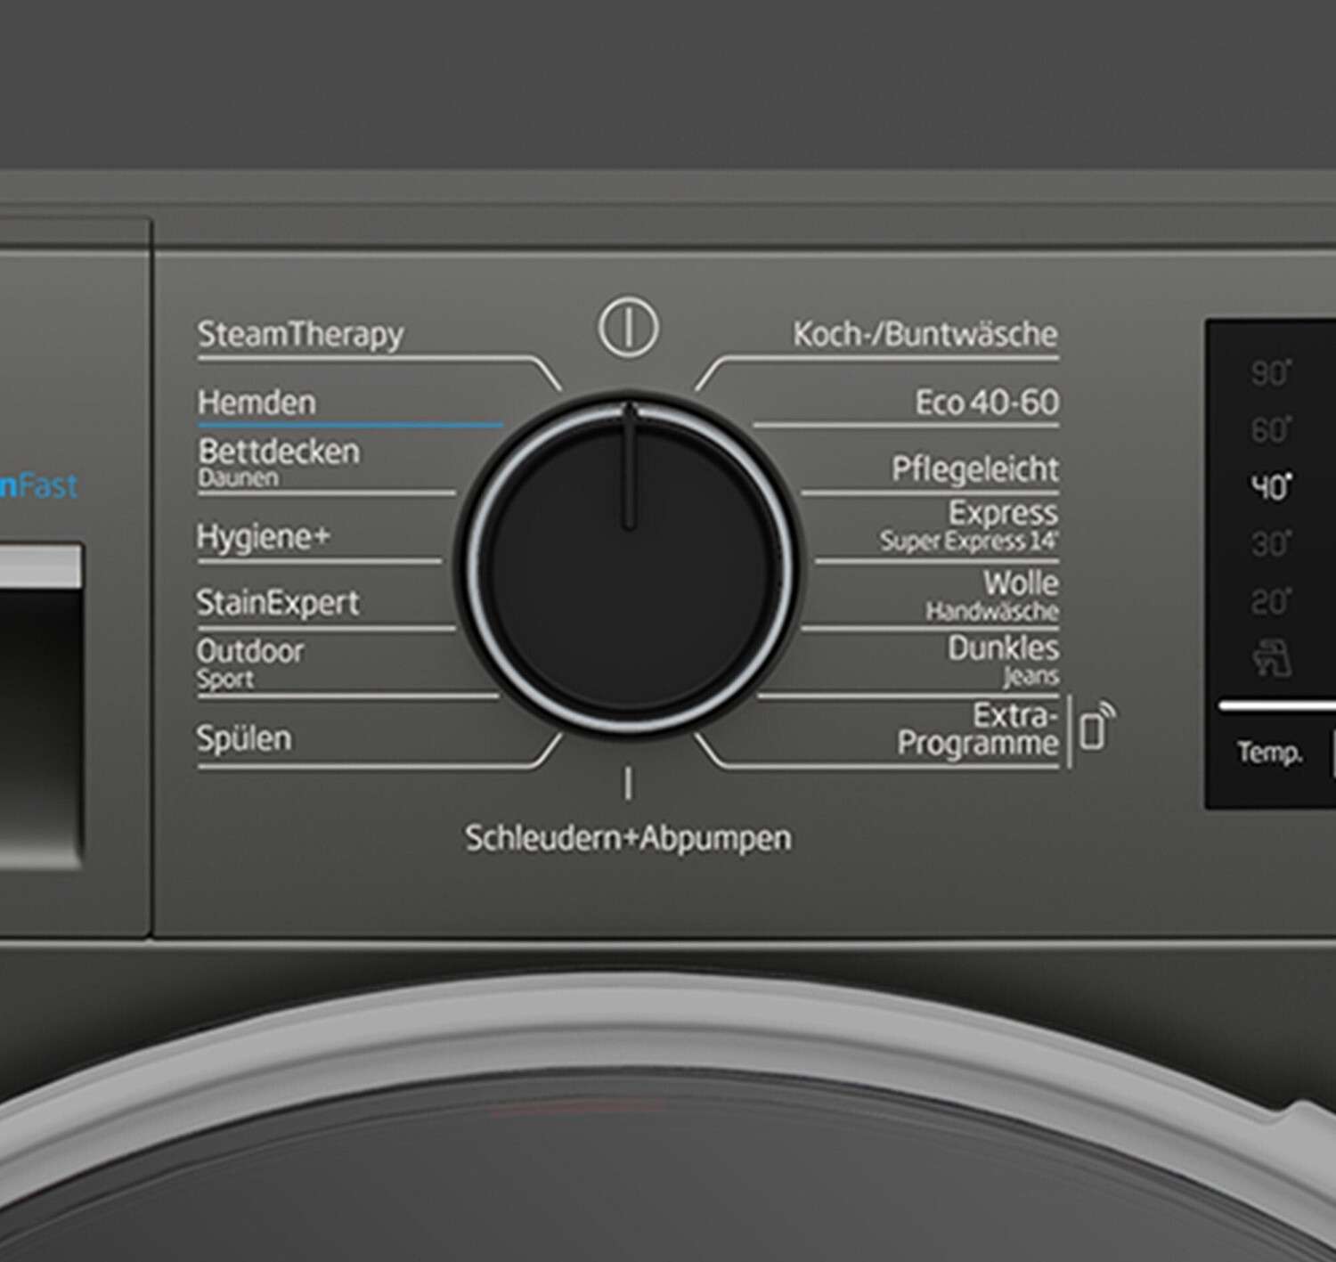Open the Extra-Programme option
The width and height of the screenshot is (1336, 1262).
[978, 729]
